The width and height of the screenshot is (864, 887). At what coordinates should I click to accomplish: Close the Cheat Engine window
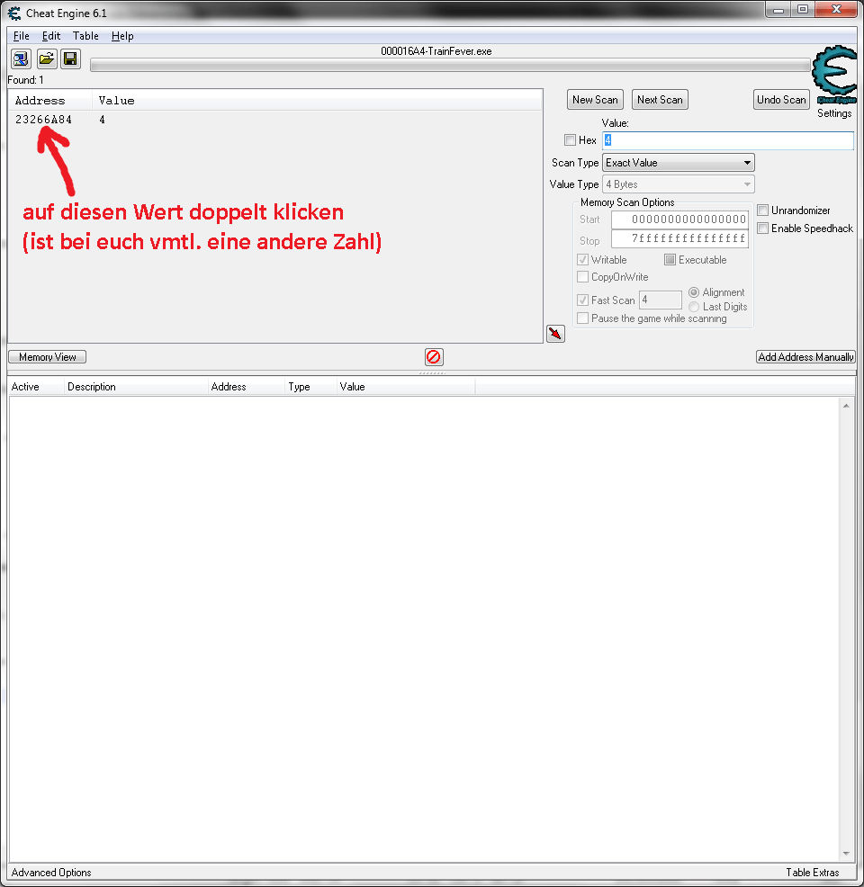coord(836,10)
